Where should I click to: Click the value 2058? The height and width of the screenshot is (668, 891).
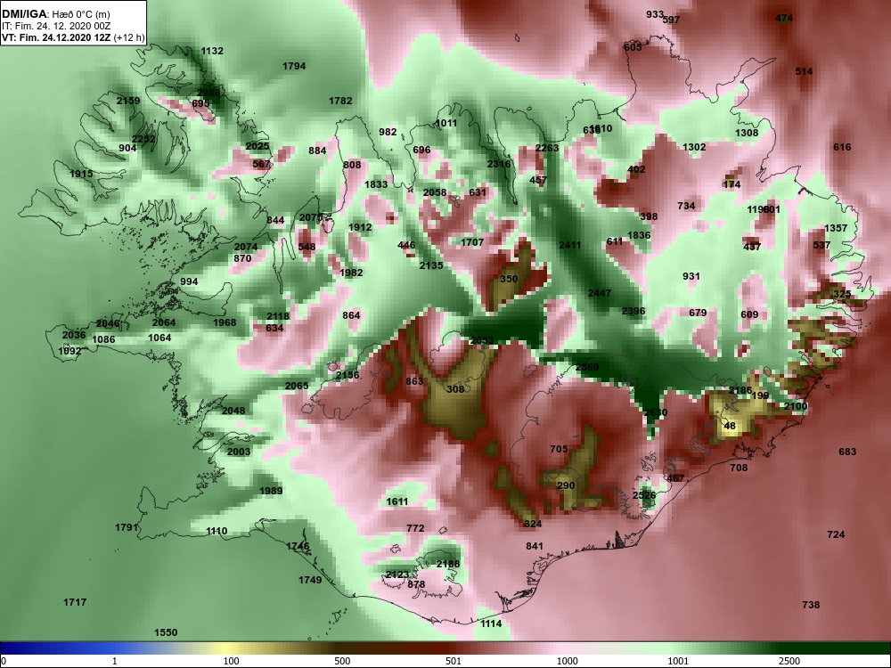pyautogui.click(x=435, y=192)
